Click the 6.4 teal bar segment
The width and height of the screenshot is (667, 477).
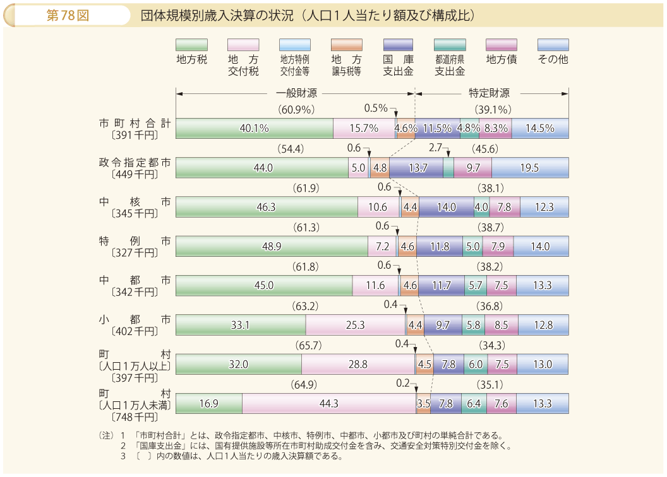point(474,404)
